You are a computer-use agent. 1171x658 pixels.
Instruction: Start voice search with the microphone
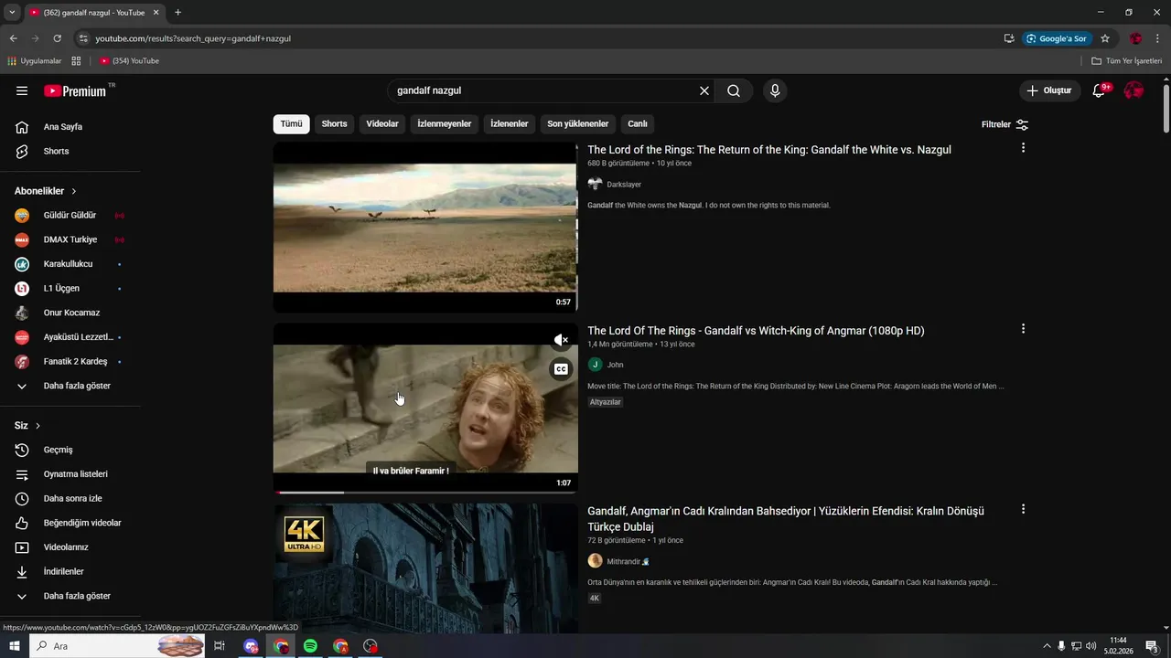pyautogui.click(x=775, y=90)
